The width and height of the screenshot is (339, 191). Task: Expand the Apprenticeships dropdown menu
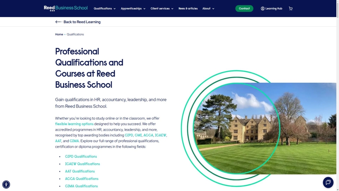(133, 9)
